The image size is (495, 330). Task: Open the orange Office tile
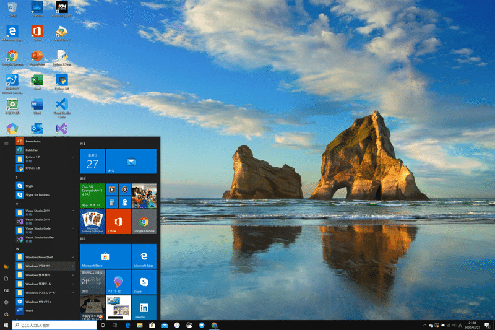118,222
